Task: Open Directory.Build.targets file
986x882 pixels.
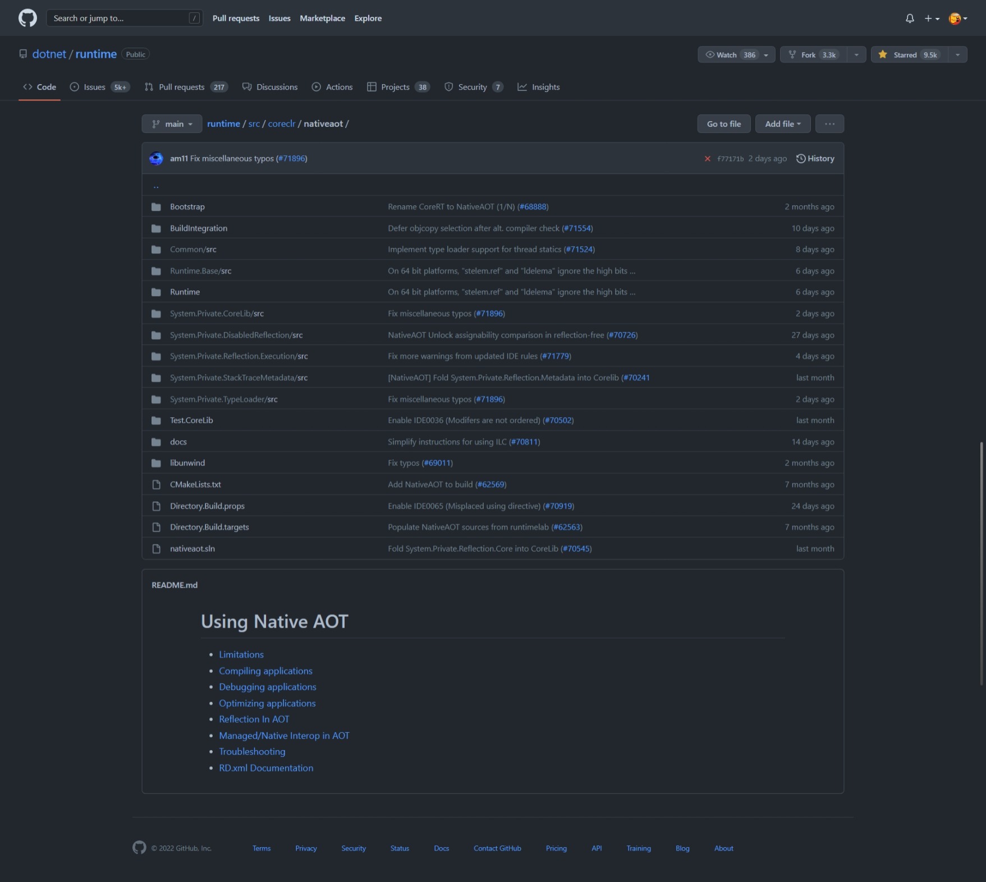Action: coord(209,527)
